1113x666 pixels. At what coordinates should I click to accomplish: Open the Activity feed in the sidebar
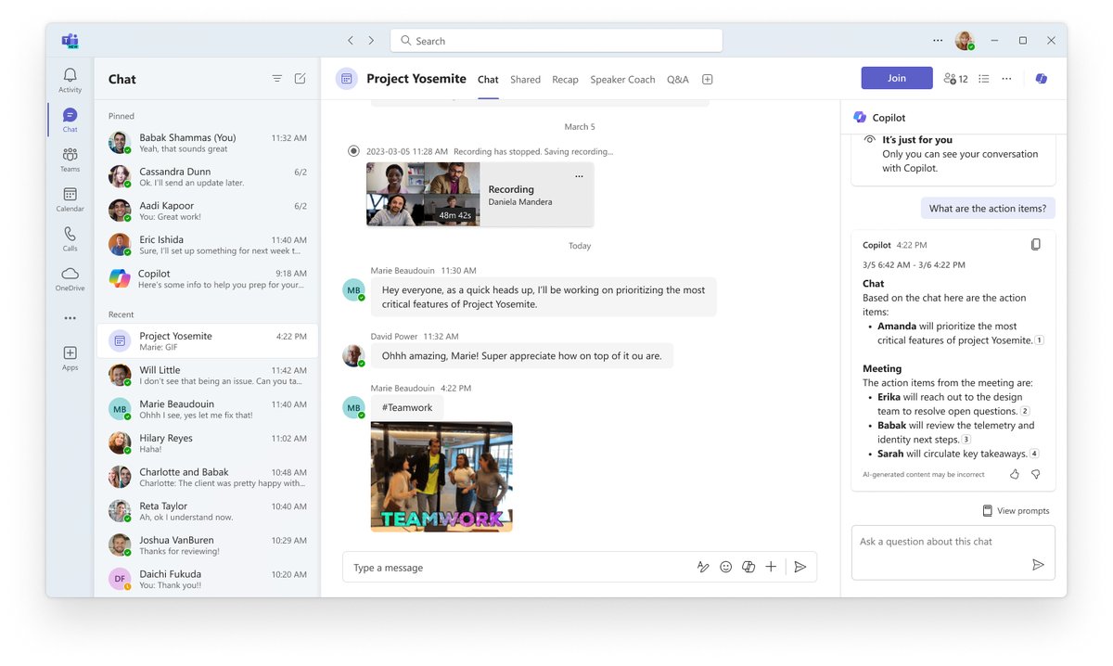[x=70, y=76]
